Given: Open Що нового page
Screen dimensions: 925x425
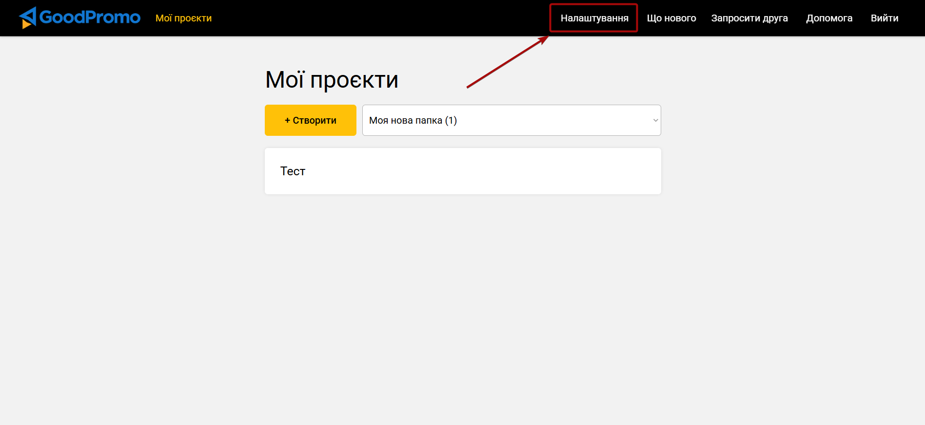Looking at the screenshot, I should [x=671, y=18].
